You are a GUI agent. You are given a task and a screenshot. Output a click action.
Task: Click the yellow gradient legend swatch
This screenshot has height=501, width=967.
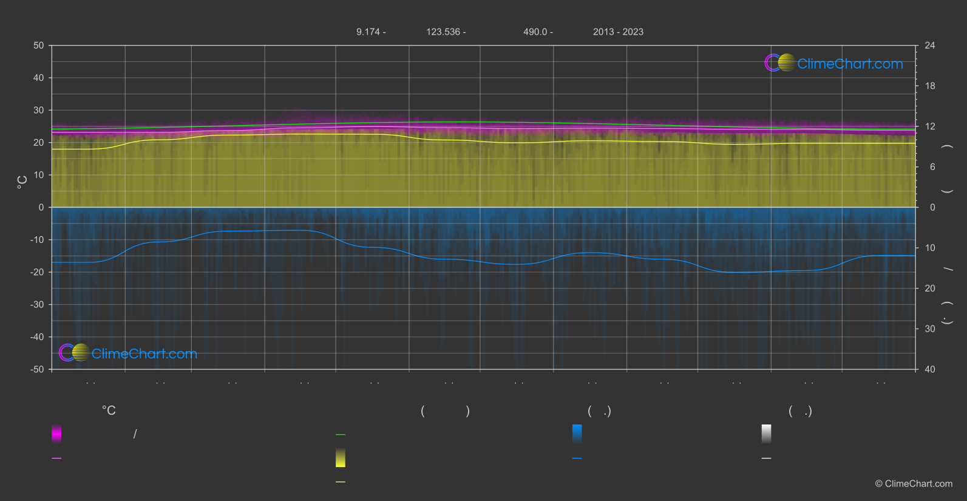pyautogui.click(x=341, y=458)
